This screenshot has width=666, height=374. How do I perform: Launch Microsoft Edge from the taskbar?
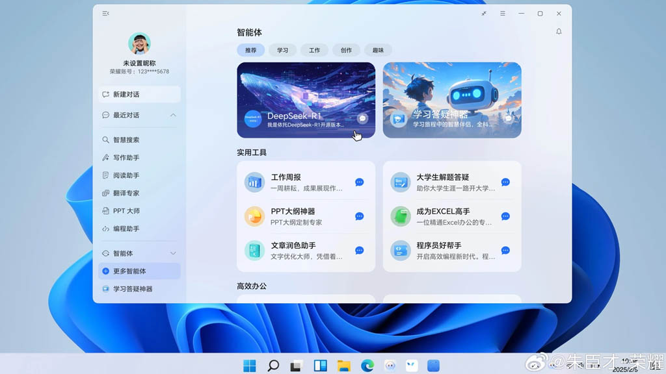click(x=367, y=366)
